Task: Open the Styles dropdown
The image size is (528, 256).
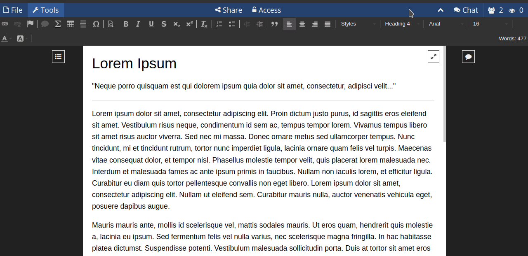Action: coord(358,24)
